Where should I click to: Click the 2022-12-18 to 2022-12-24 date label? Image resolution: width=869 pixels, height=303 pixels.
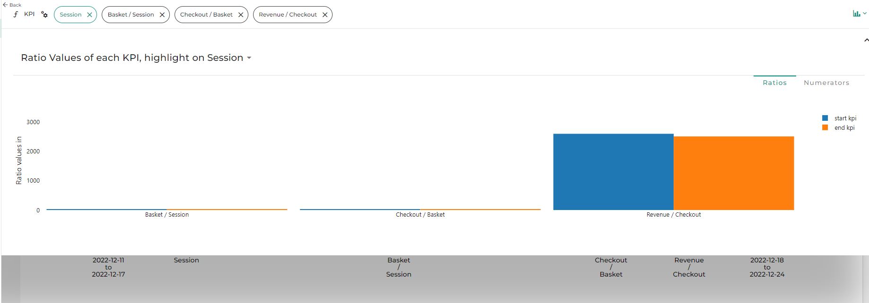[767, 267]
